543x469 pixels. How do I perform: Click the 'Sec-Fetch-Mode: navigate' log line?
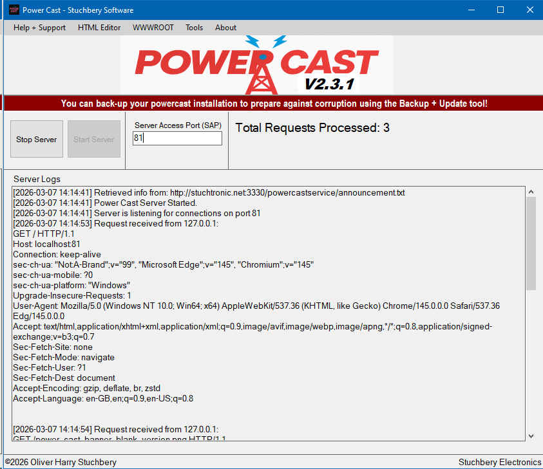pyautogui.click(x=64, y=357)
